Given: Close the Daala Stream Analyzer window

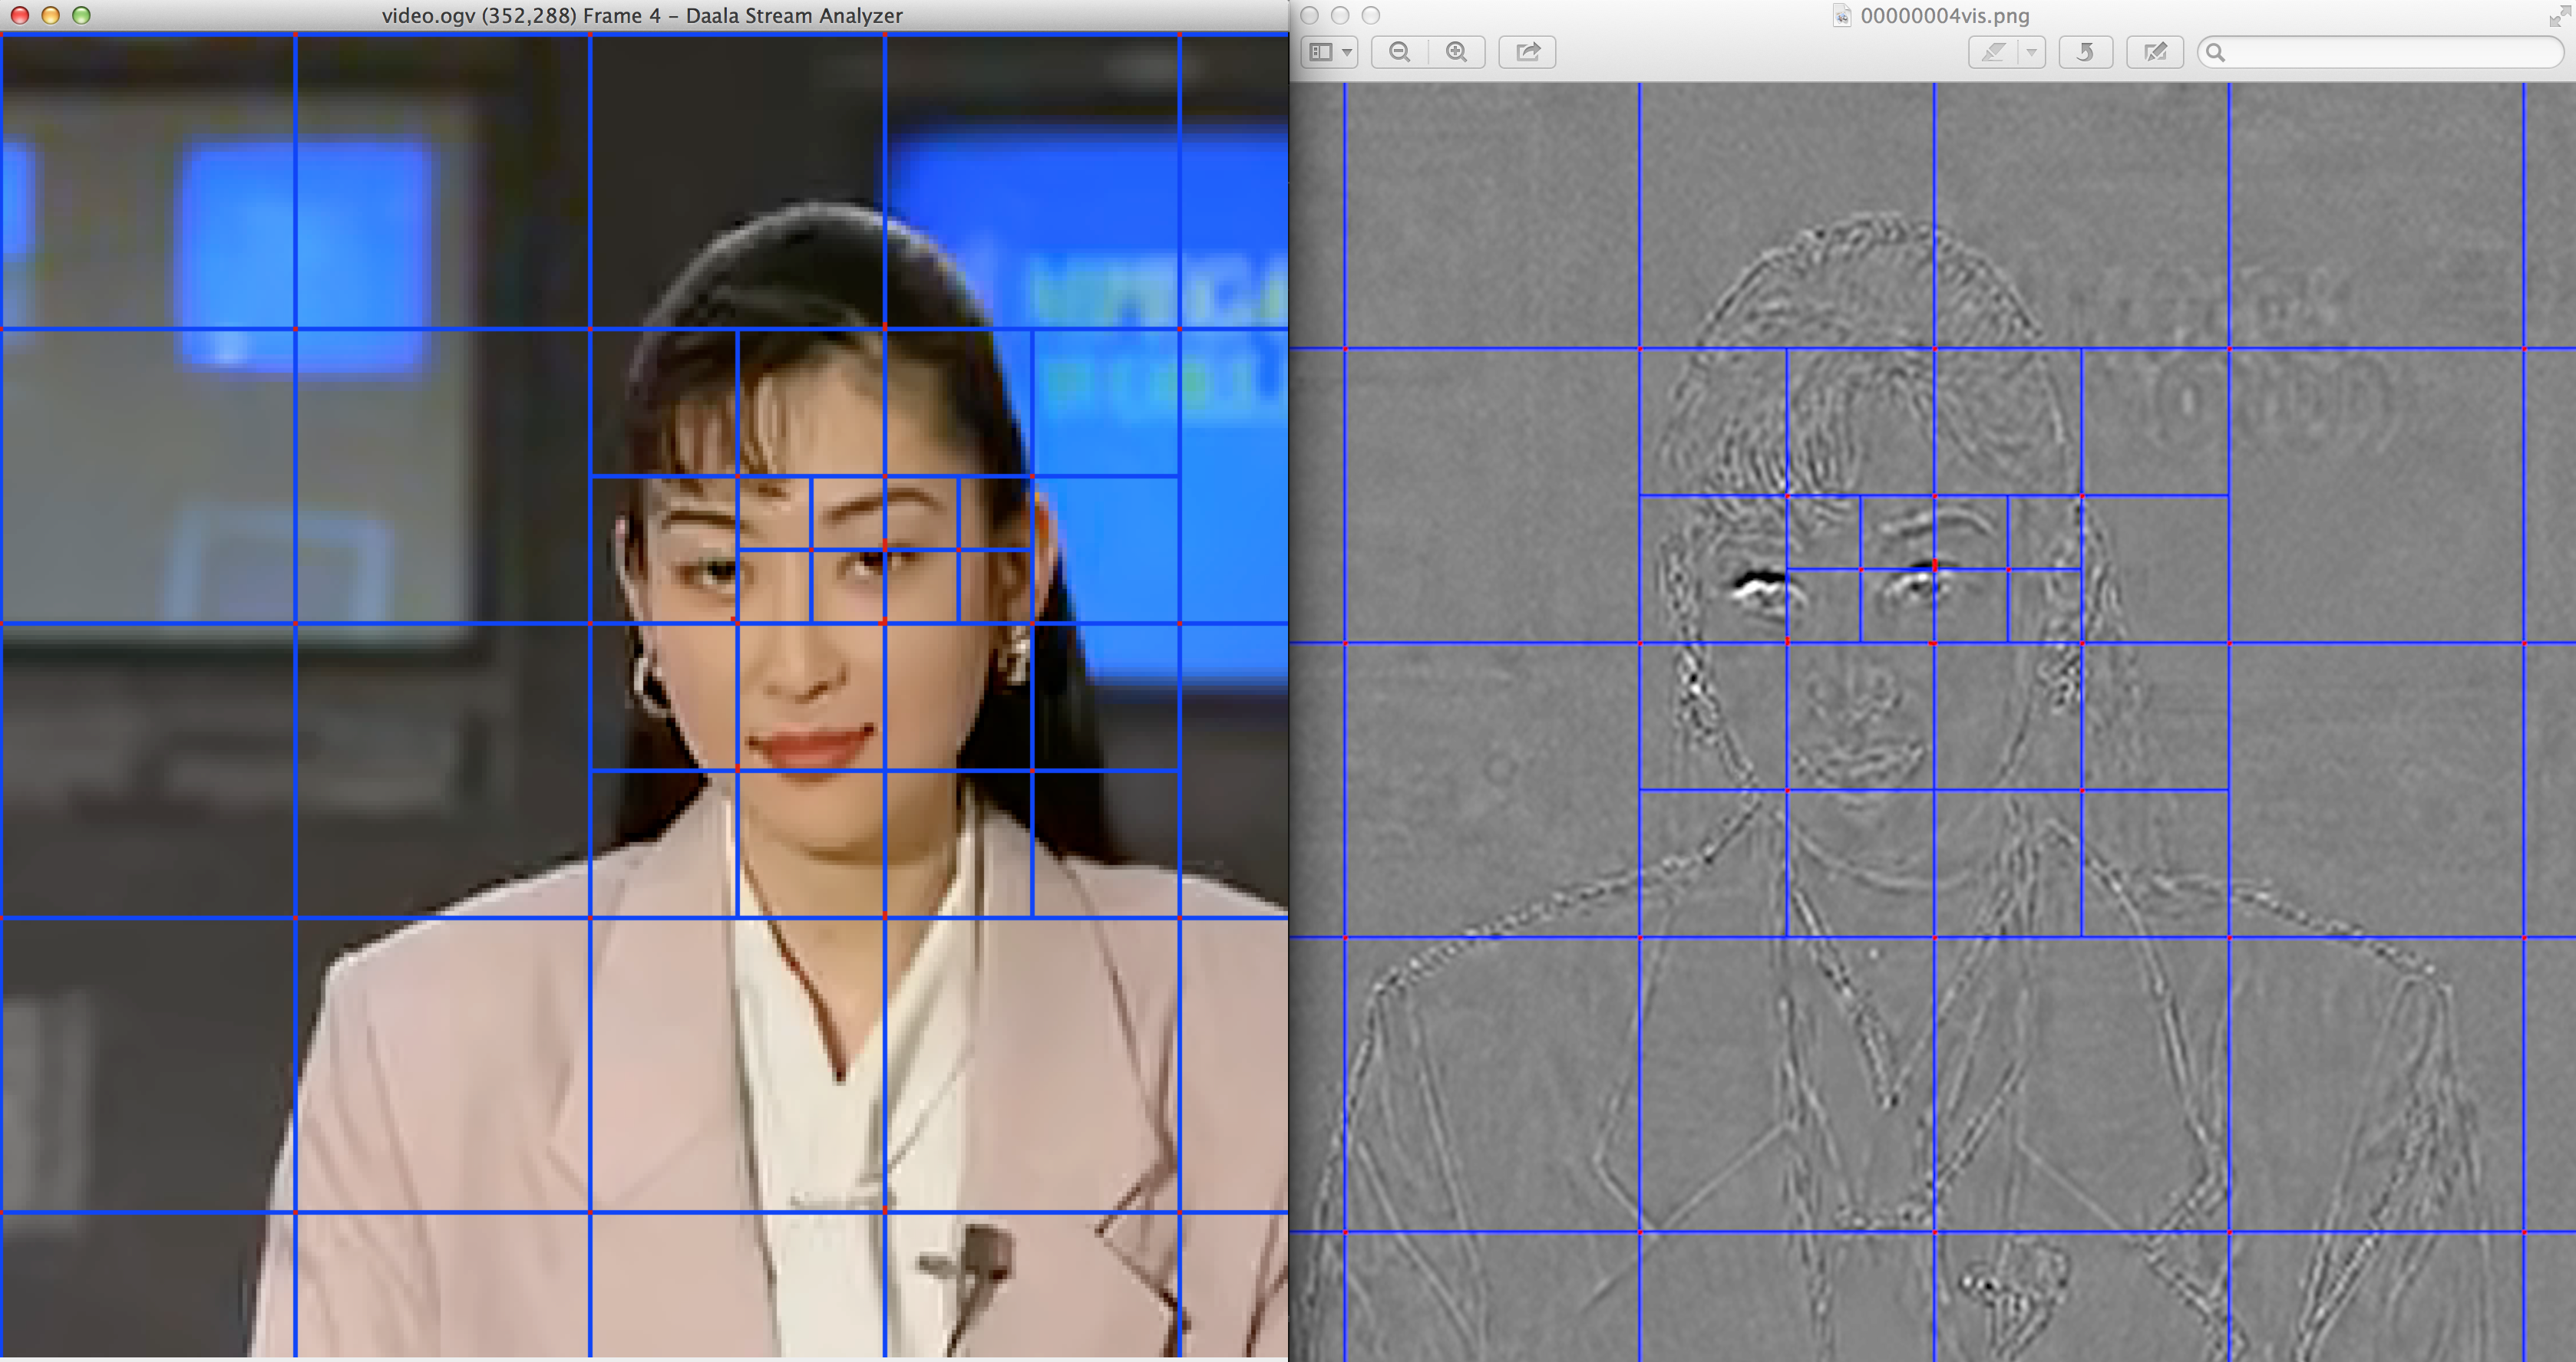Looking at the screenshot, I should [x=20, y=15].
